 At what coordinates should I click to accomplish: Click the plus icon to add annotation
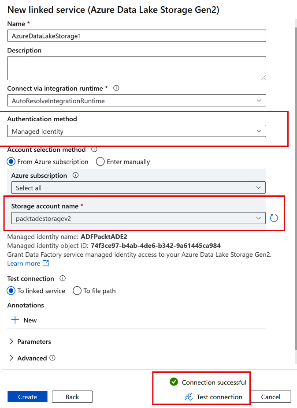15,320
